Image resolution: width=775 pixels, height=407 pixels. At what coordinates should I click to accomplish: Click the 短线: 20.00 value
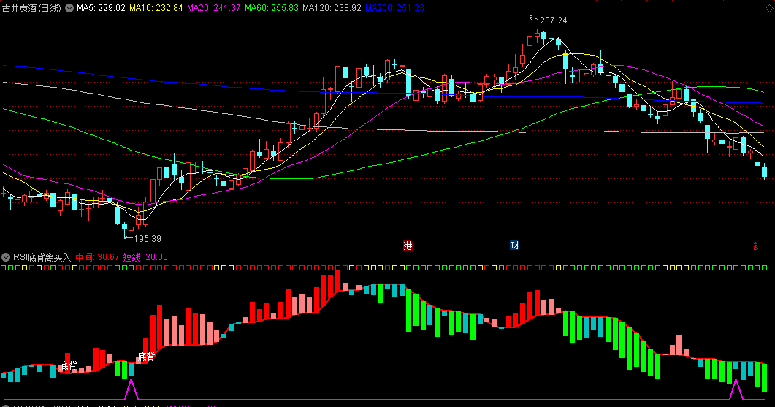(145, 257)
